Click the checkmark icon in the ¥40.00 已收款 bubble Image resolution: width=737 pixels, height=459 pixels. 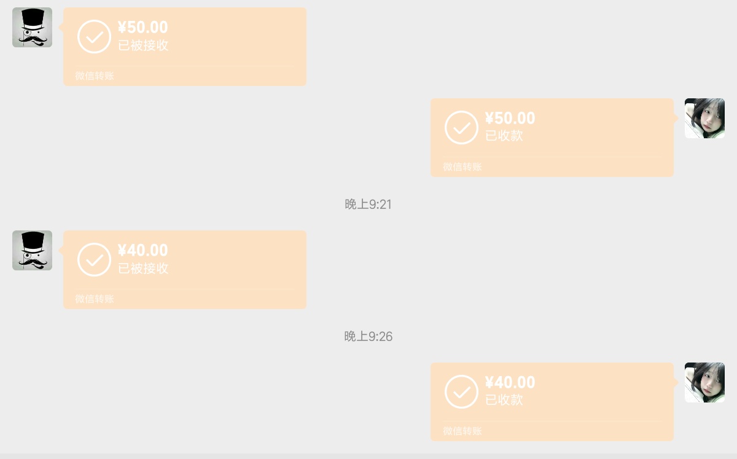(x=461, y=391)
